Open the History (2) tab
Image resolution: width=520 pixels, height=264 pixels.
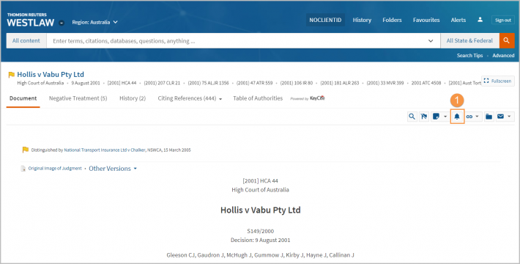pos(133,98)
